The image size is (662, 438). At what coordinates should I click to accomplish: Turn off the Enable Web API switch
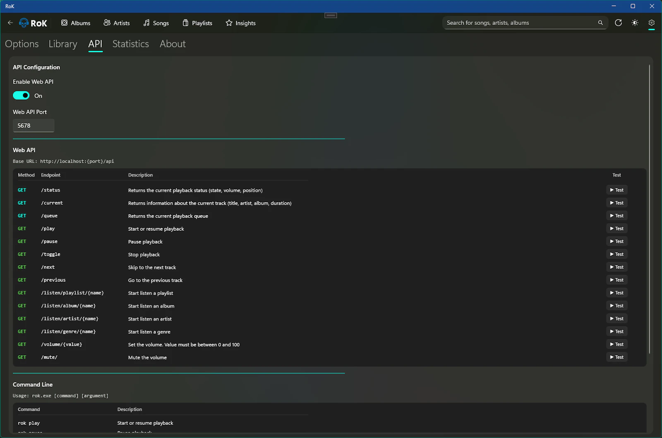[21, 96]
